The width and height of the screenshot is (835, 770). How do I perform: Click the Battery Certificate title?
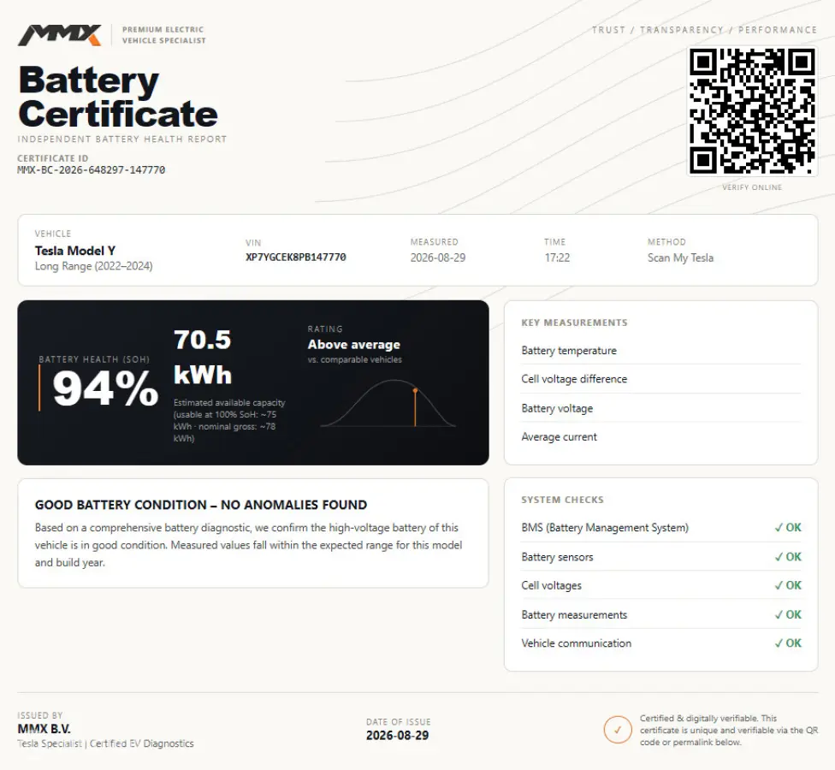(x=118, y=97)
